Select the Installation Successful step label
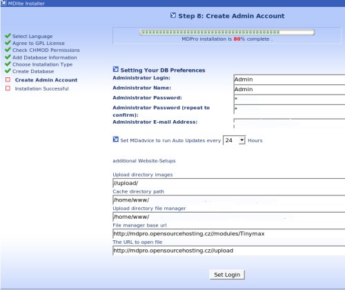 pos(41,88)
